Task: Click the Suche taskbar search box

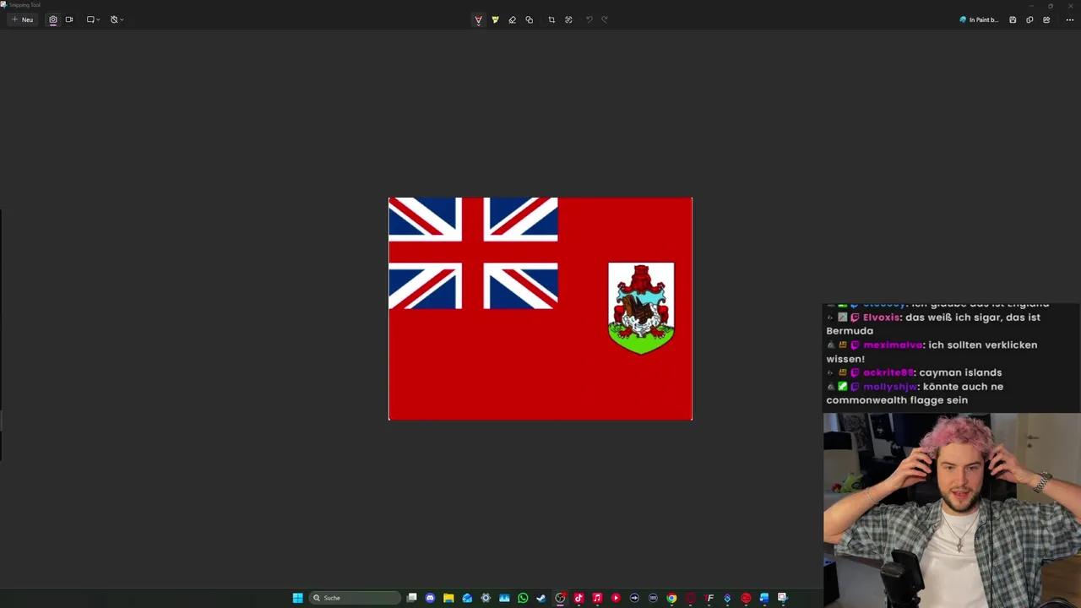Action: click(355, 598)
